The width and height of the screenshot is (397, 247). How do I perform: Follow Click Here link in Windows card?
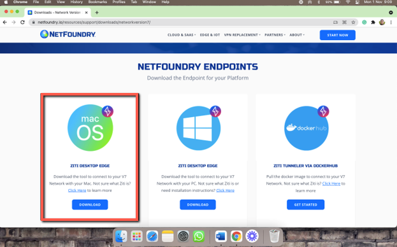coord(226,190)
